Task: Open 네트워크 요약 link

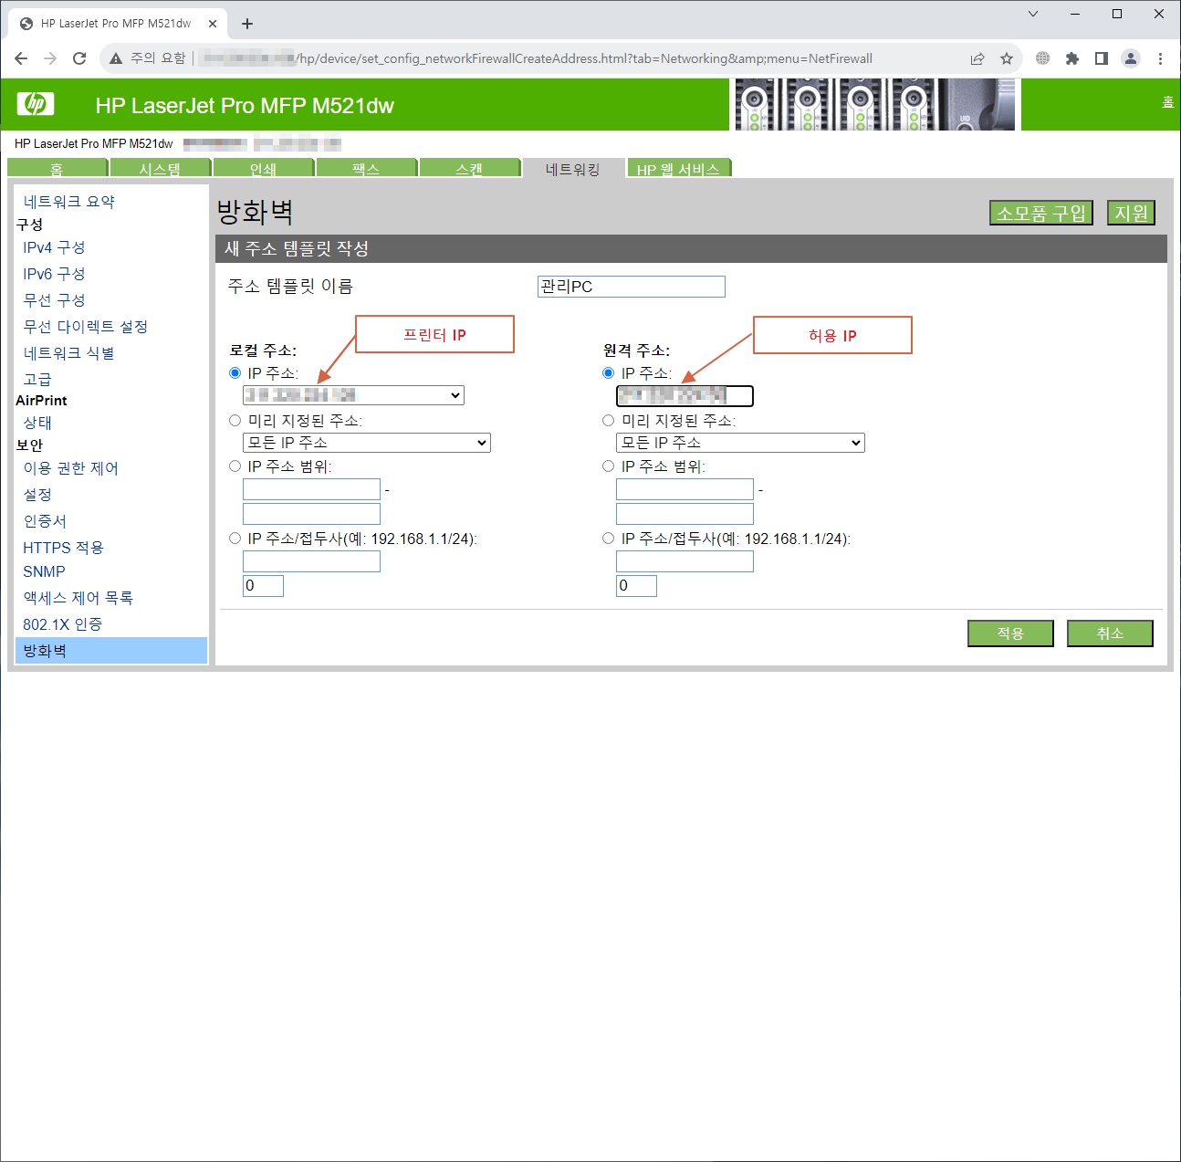Action: click(x=69, y=202)
